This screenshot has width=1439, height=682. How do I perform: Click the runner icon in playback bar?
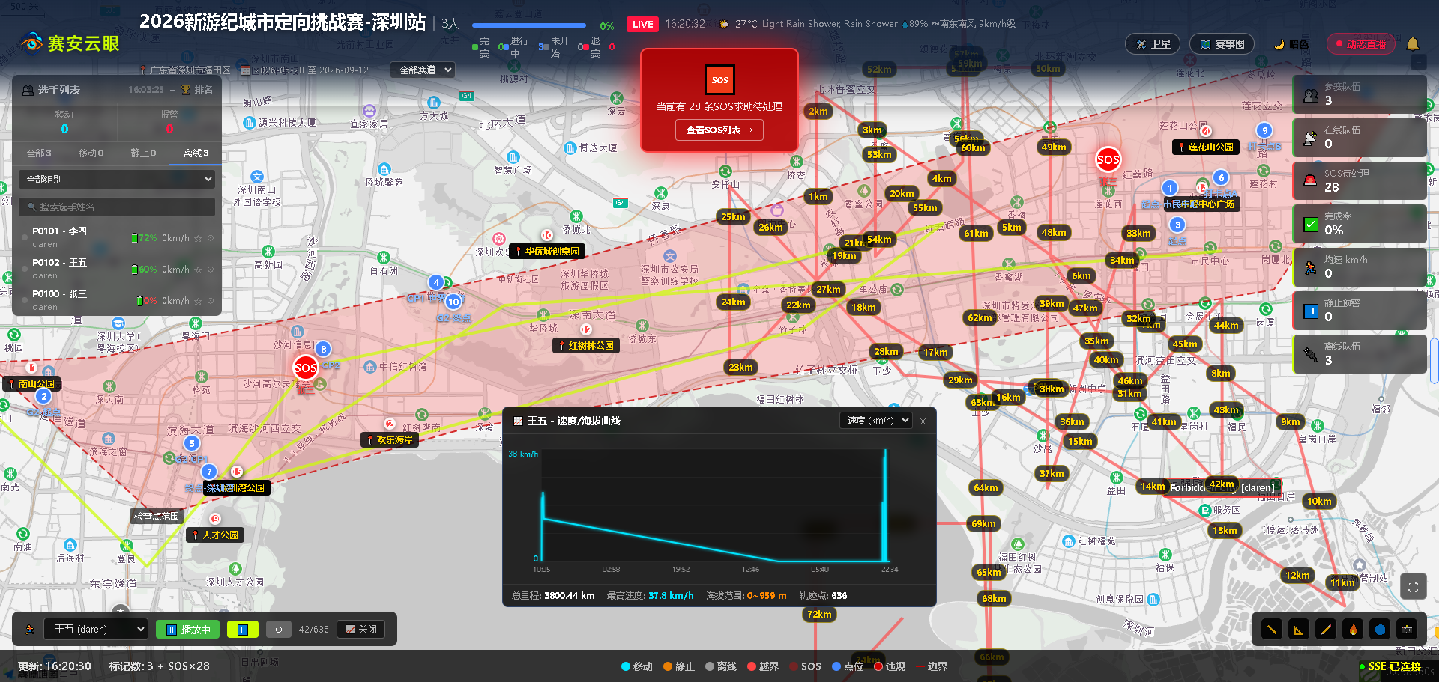tap(30, 630)
